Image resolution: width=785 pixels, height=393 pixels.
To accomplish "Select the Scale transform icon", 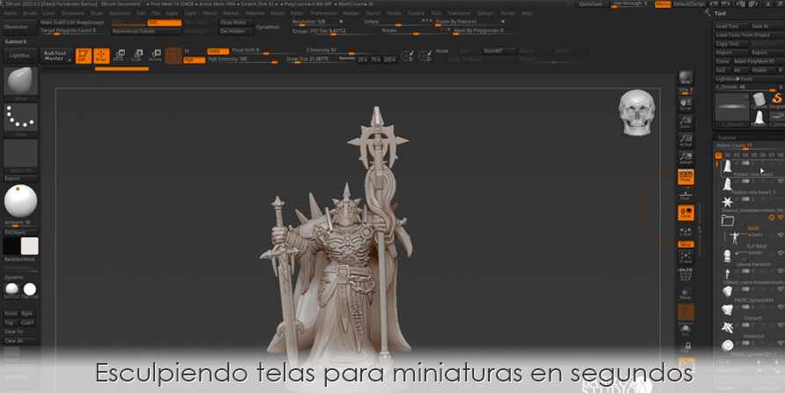I will click(137, 56).
